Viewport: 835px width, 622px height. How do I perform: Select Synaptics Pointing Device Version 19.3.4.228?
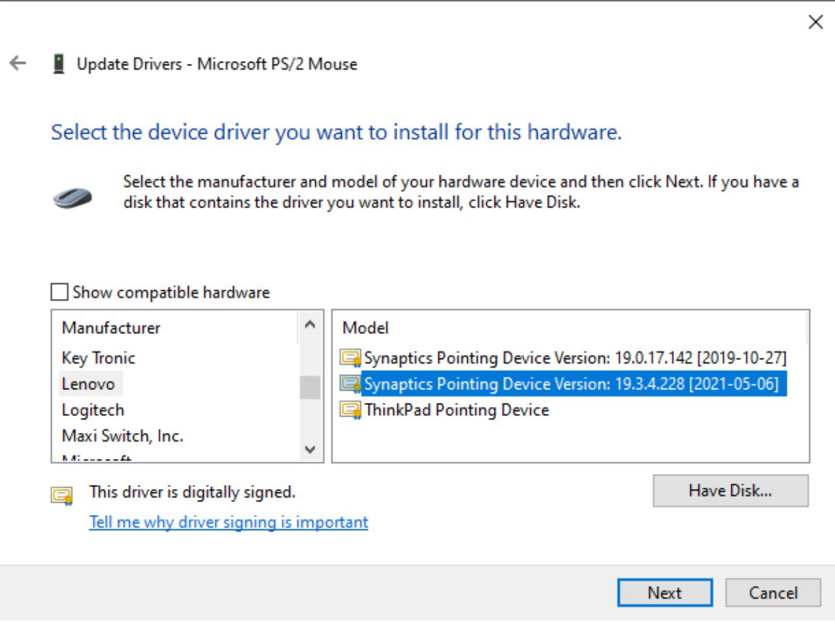pos(574,384)
